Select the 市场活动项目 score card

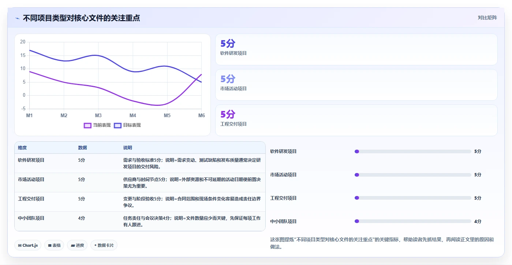356,85
